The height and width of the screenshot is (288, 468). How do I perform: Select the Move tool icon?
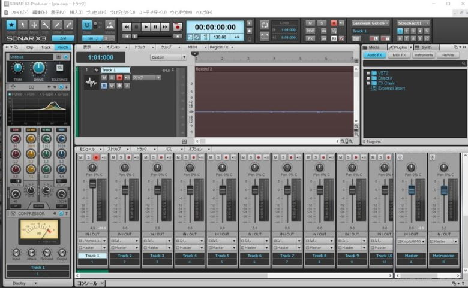tap(34, 25)
